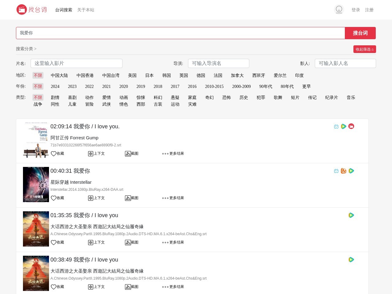Show context for the Interstellar line
The height and width of the screenshot is (294, 392).
[96, 198]
